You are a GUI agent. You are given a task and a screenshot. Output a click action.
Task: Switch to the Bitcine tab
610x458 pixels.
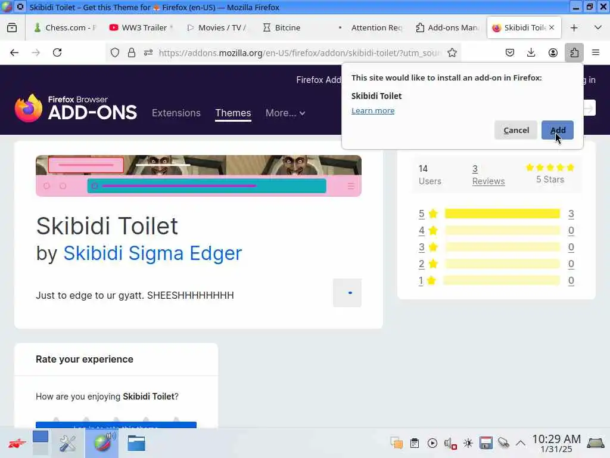(294, 27)
